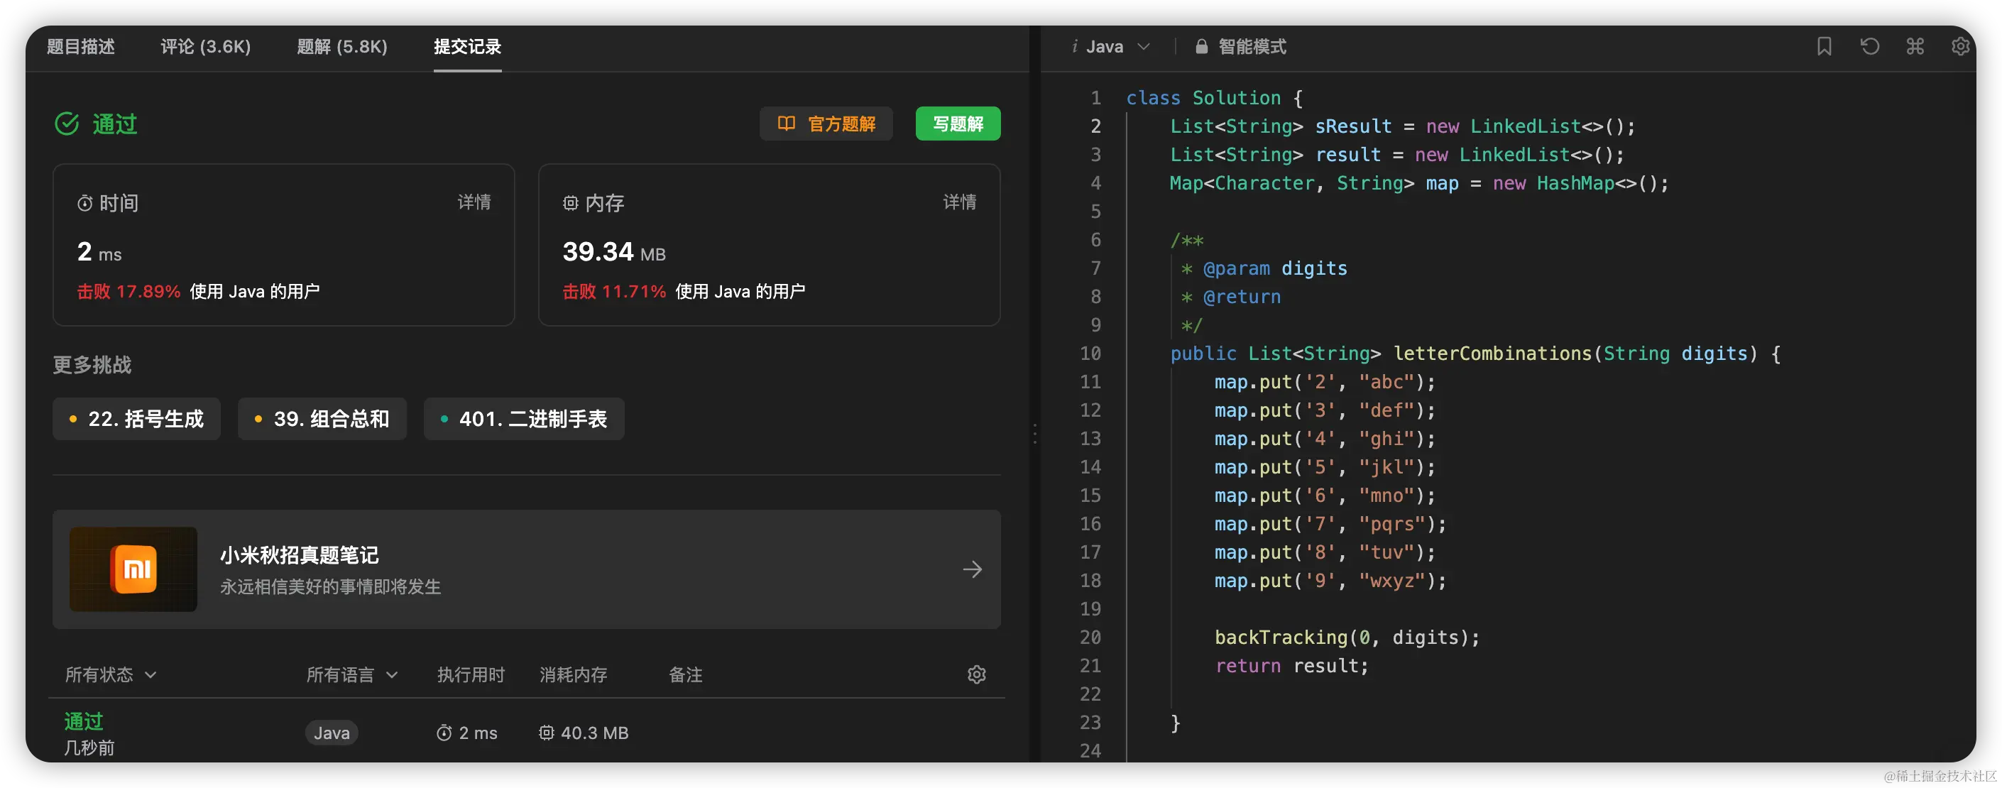Open challenge 22. 括号生成
This screenshot has width=2002, height=788.
[137, 419]
